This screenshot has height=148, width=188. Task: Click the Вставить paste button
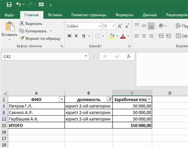point(10,31)
